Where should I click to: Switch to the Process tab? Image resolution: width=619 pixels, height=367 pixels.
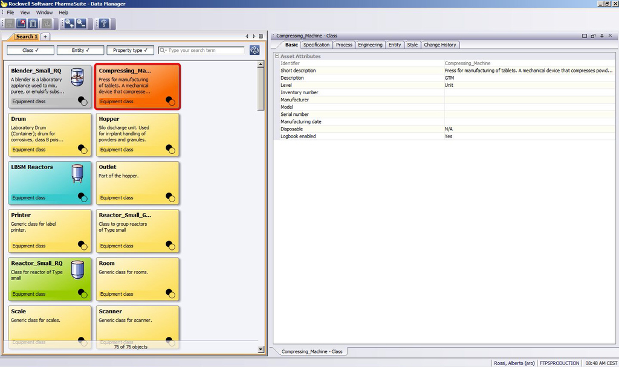(x=344, y=45)
